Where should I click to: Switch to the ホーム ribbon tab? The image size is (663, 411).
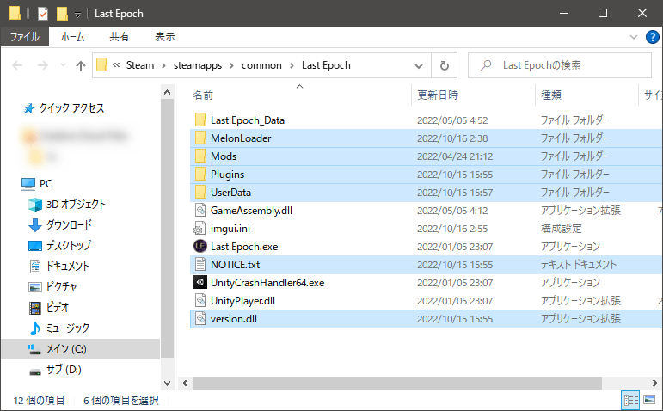point(73,37)
